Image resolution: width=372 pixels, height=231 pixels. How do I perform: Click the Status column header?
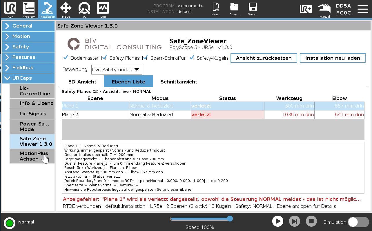[x=227, y=98]
